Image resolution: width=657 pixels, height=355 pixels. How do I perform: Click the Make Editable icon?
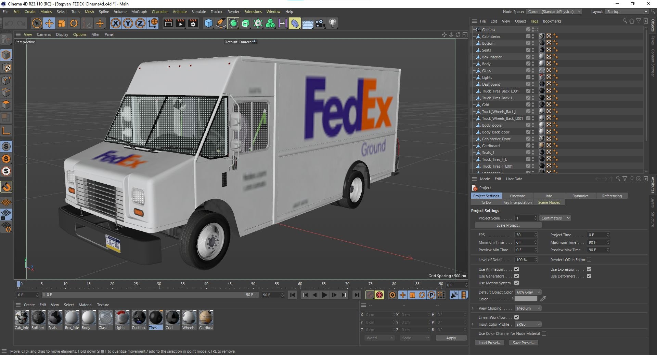[6, 40]
